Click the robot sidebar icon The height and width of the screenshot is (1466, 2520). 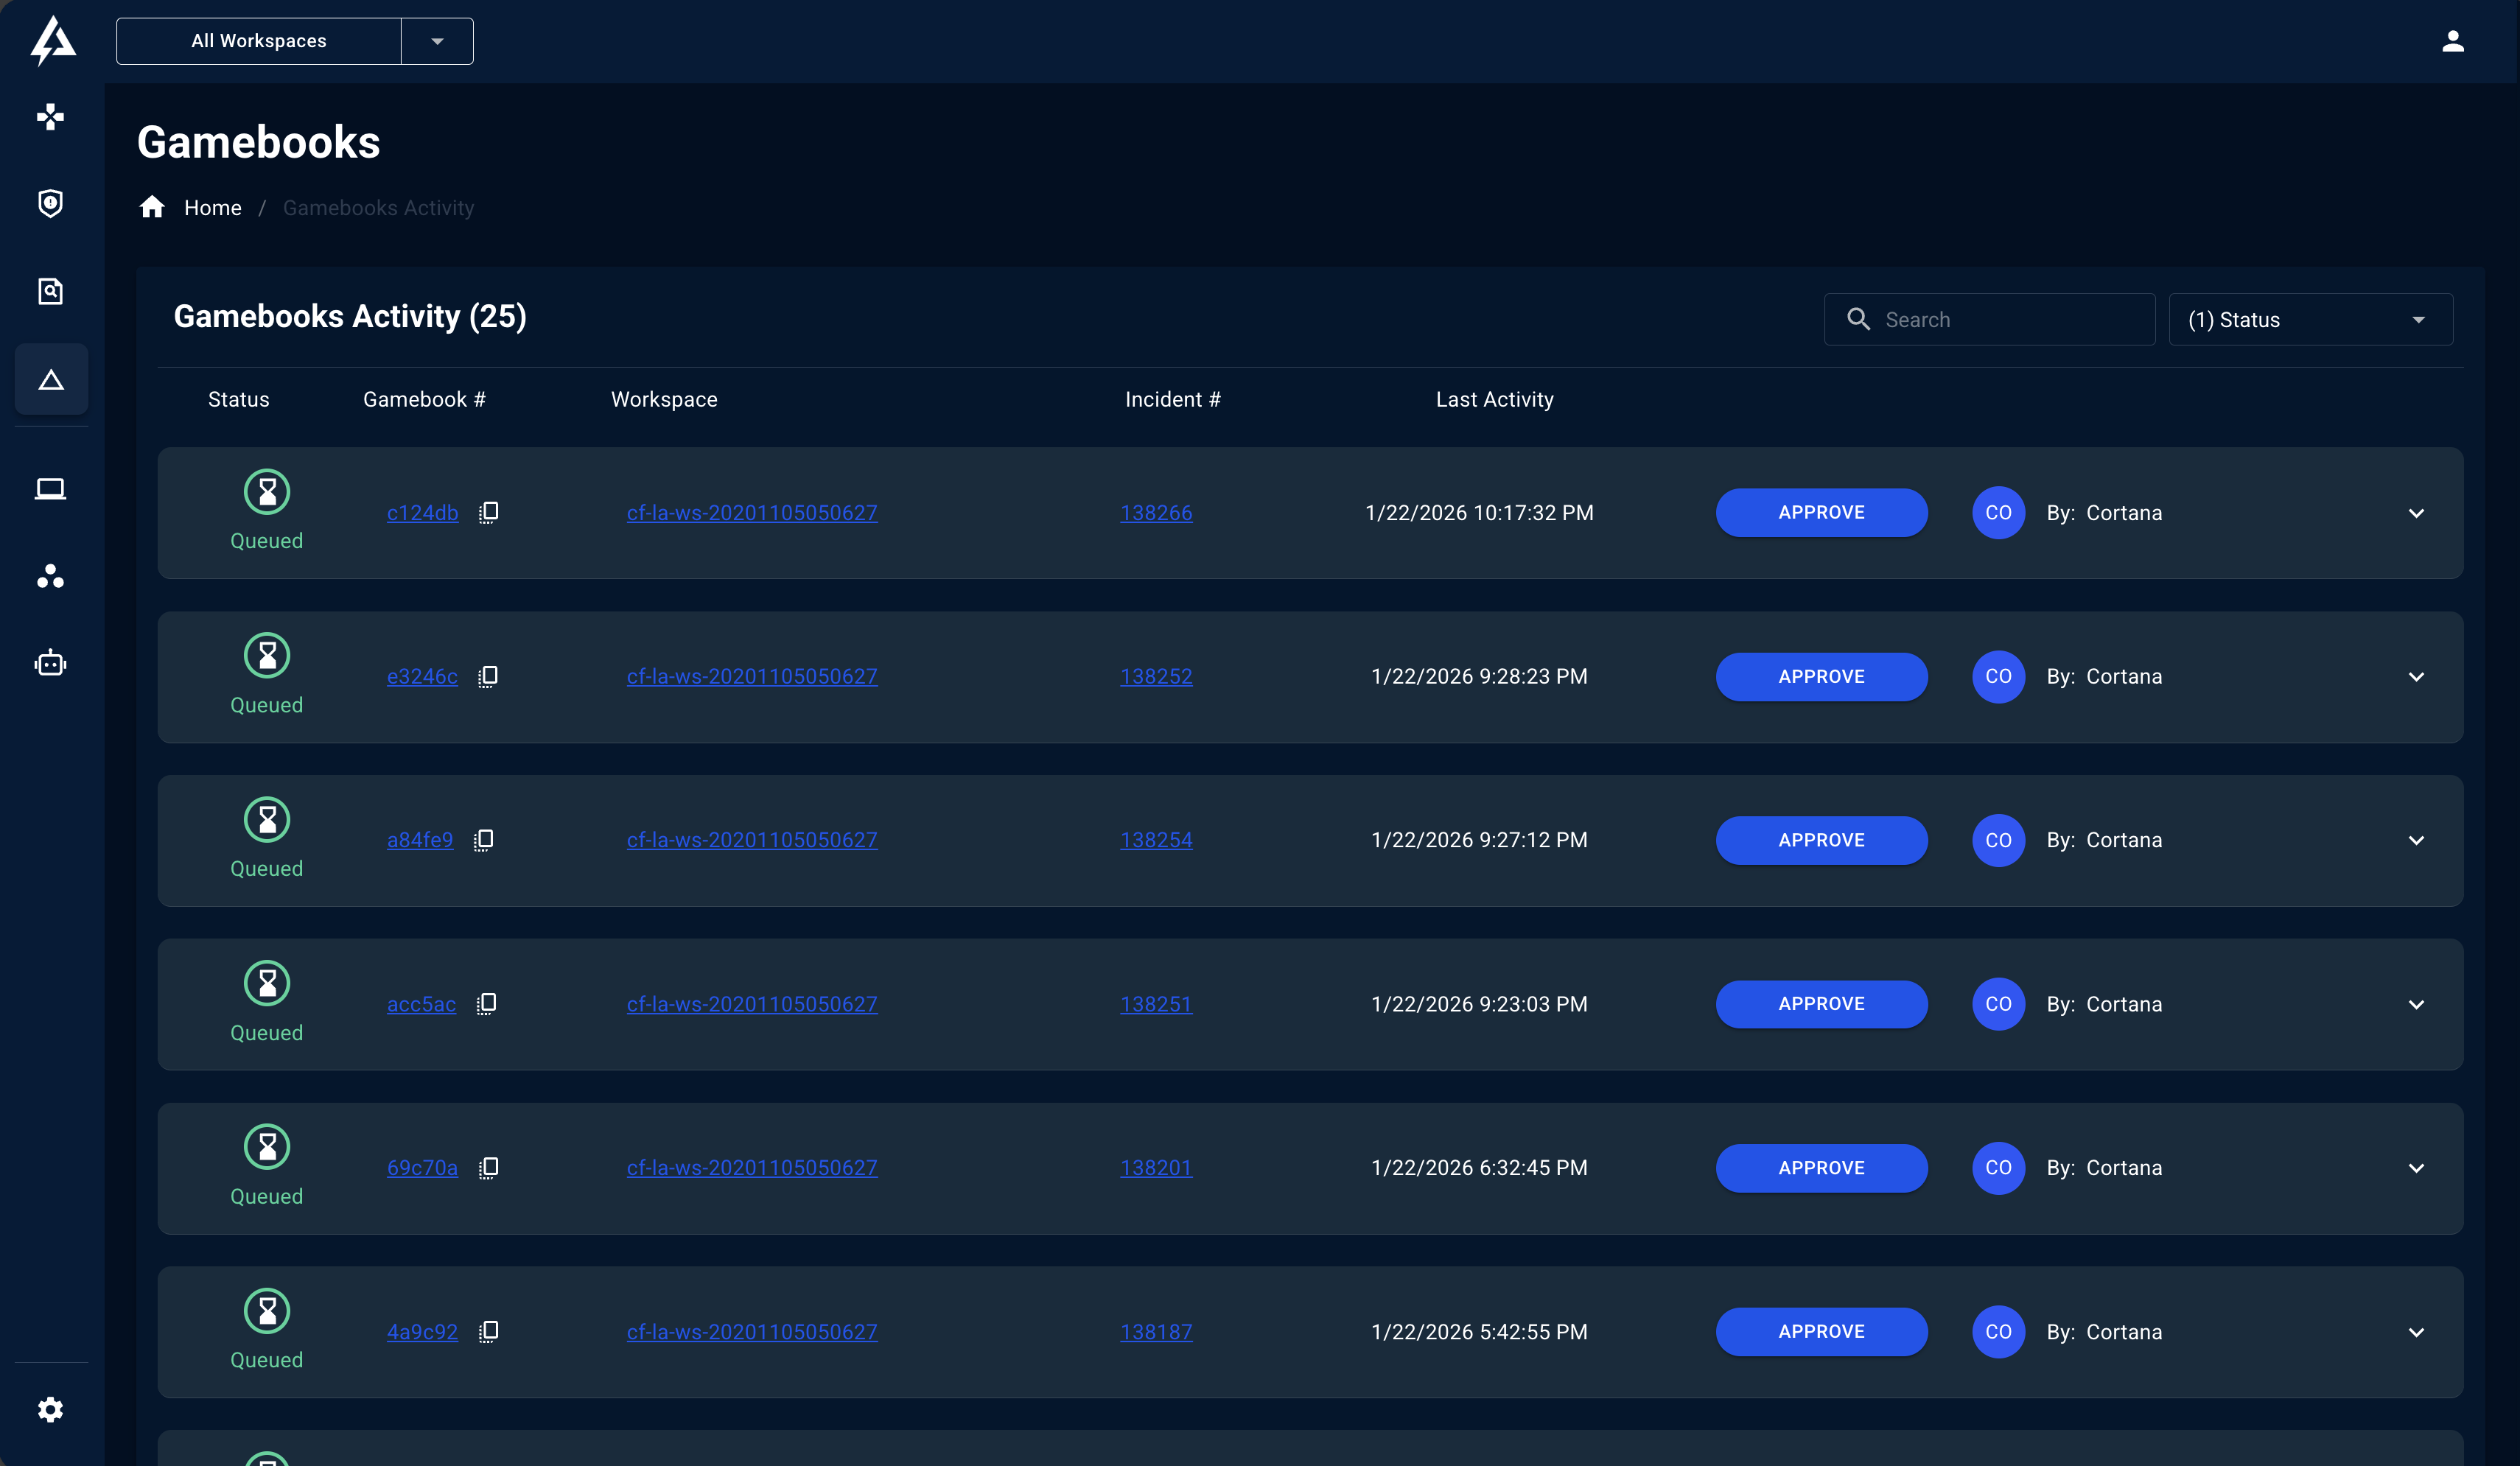coord(50,663)
